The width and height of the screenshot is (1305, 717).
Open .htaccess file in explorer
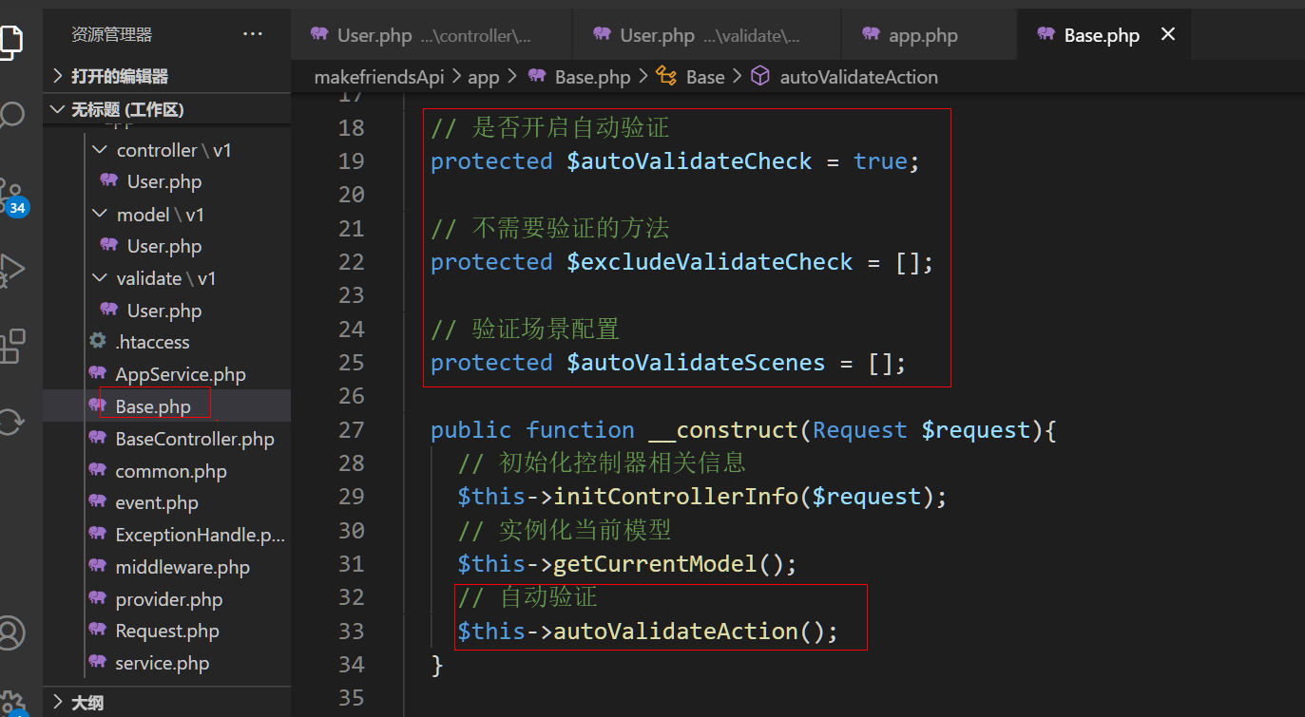pyautogui.click(x=152, y=342)
